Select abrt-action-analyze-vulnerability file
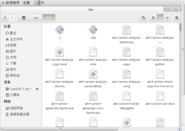The width and height of the screenshot is (185, 131). pyautogui.click(x=93, y=78)
